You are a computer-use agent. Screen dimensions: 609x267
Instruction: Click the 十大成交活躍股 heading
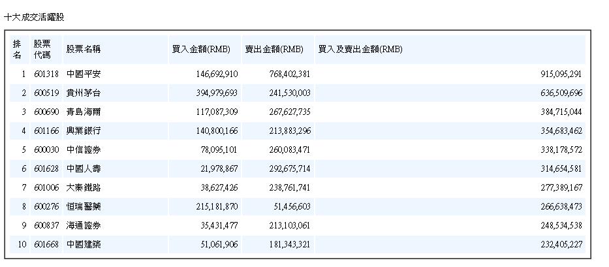point(34,17)
